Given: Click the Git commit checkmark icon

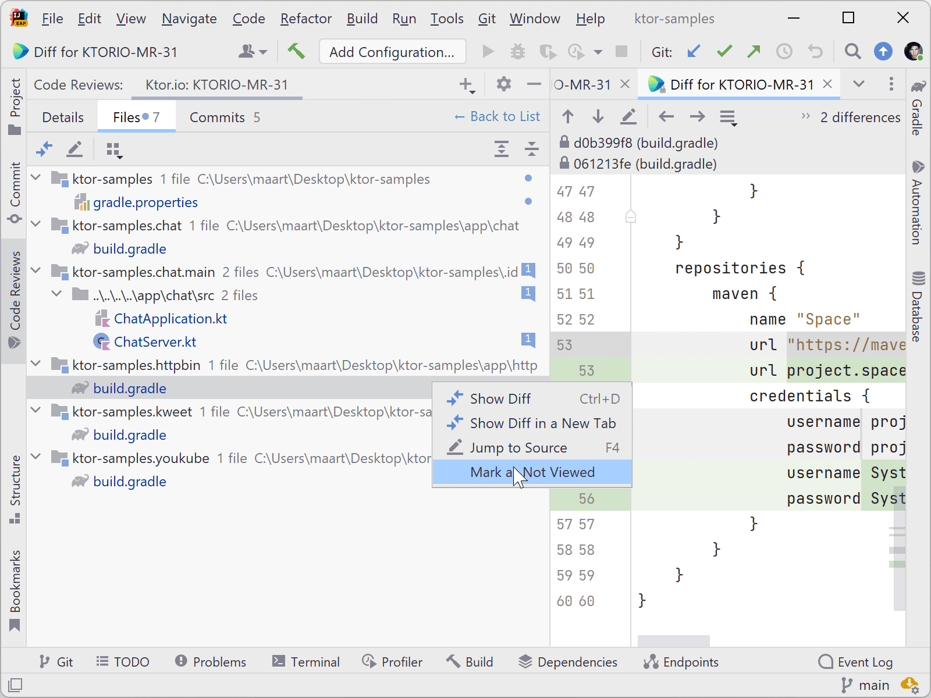Looking at the screenshot, I should 724,52.
